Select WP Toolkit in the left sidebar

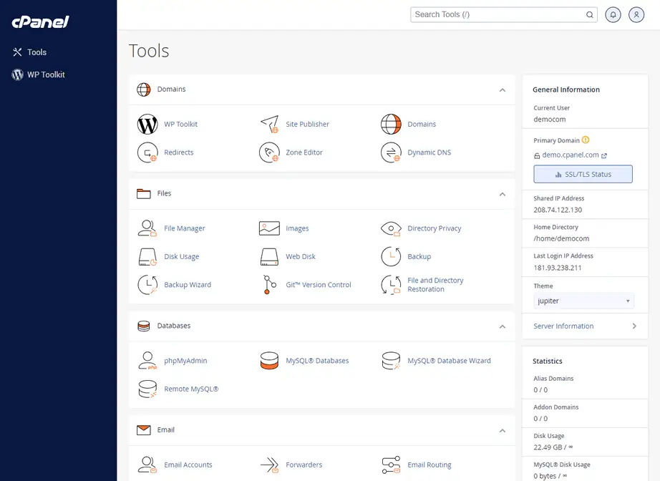click(46, 74)
